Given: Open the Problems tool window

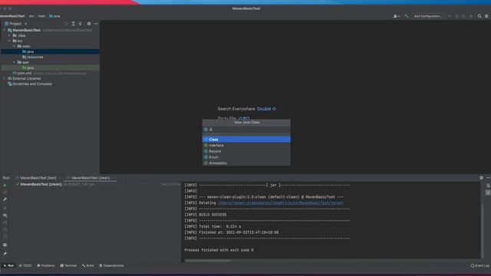Looking at the screenshot, I should click(x=46, y=266).
